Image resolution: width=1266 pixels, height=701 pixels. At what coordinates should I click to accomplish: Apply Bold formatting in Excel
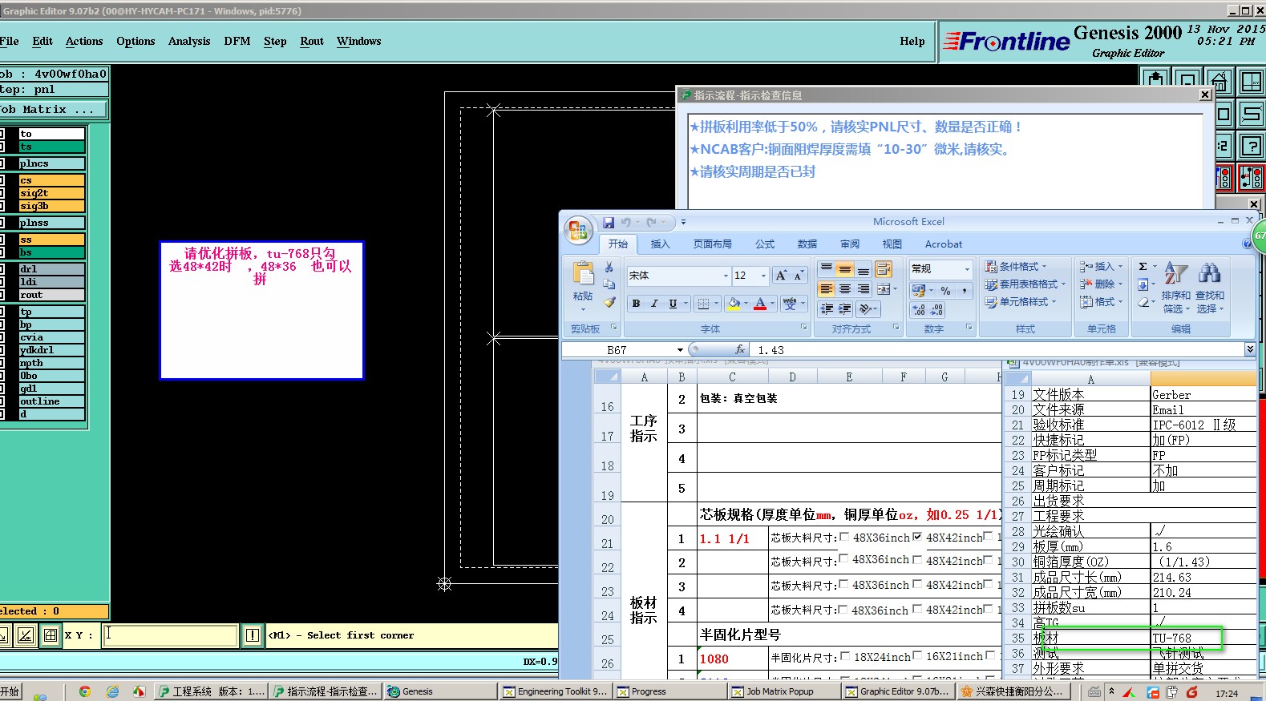click(x=636, y=304)
